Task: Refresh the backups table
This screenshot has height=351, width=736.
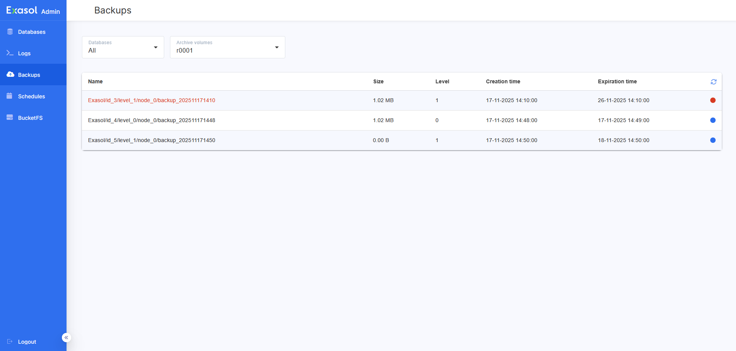Action: [713, 82]
